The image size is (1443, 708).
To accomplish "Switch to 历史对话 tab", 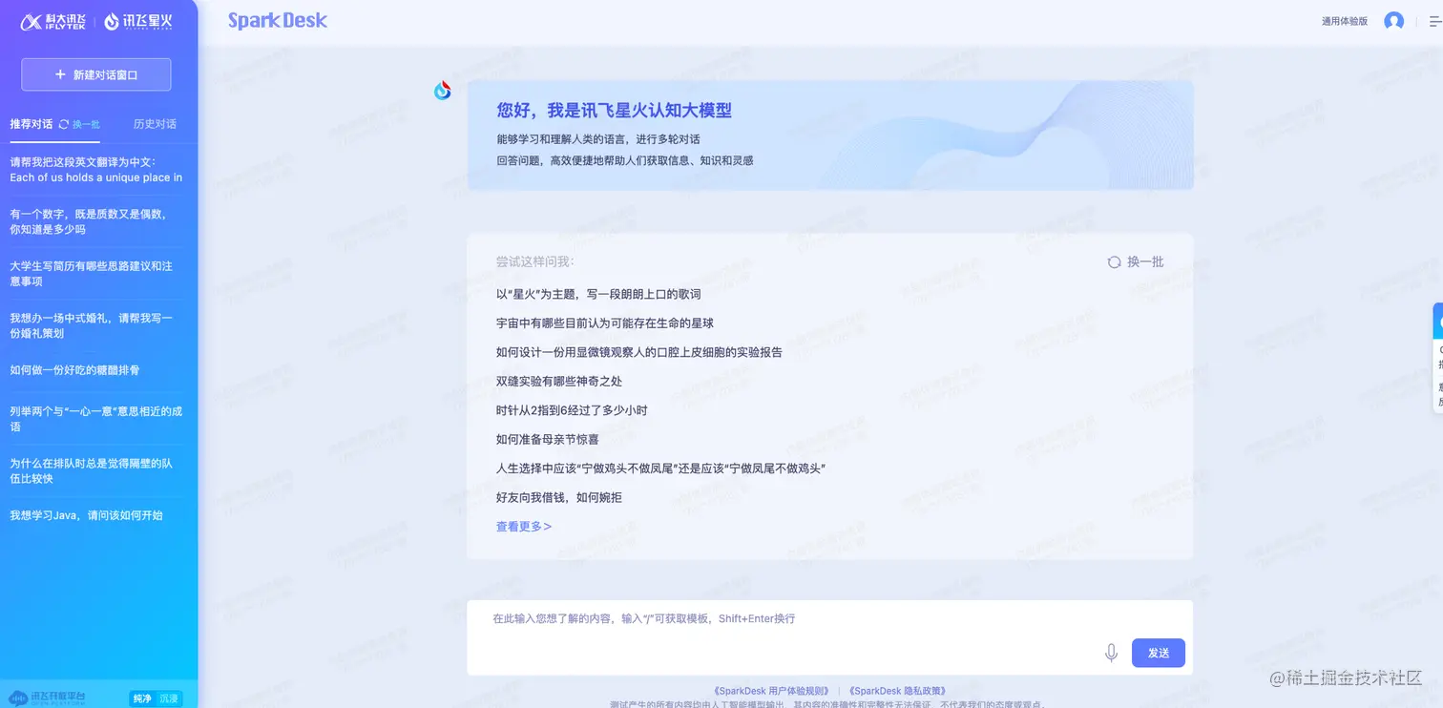I will 155,124.
